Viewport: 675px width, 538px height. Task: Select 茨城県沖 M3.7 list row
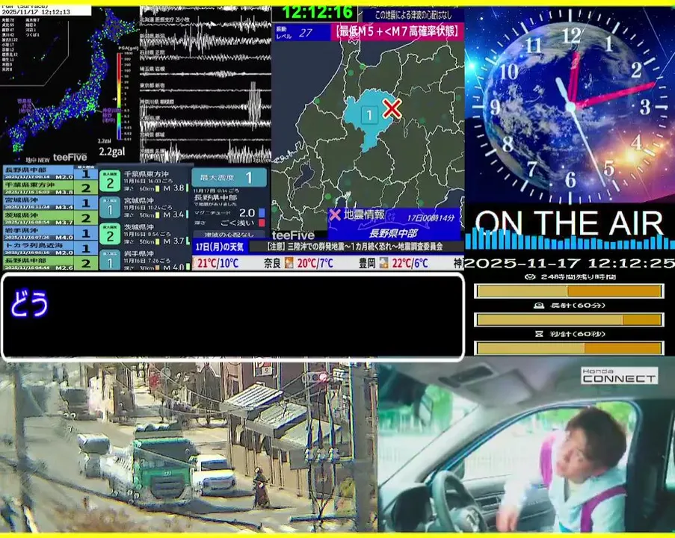[x=50, y=218]
